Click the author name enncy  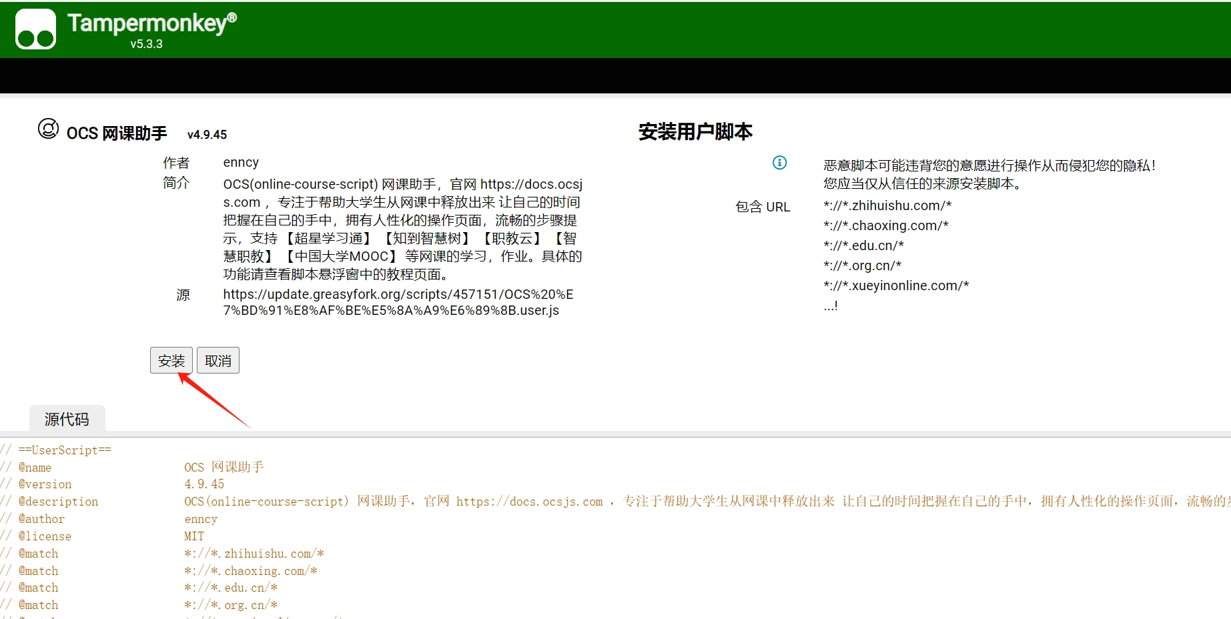pyautogui.click(x=241, y=162)
